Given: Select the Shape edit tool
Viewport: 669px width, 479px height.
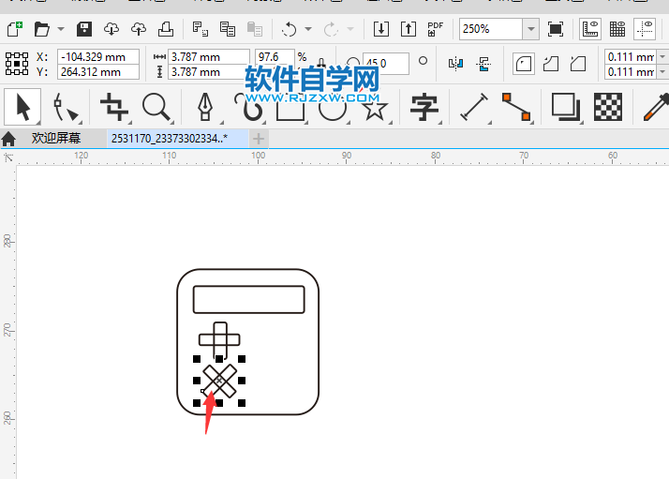Looking at the screenshot, I should [66, 107].
